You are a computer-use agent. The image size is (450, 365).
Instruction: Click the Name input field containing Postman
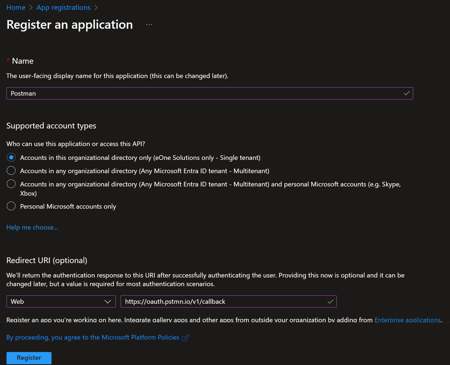pos(210,93)
